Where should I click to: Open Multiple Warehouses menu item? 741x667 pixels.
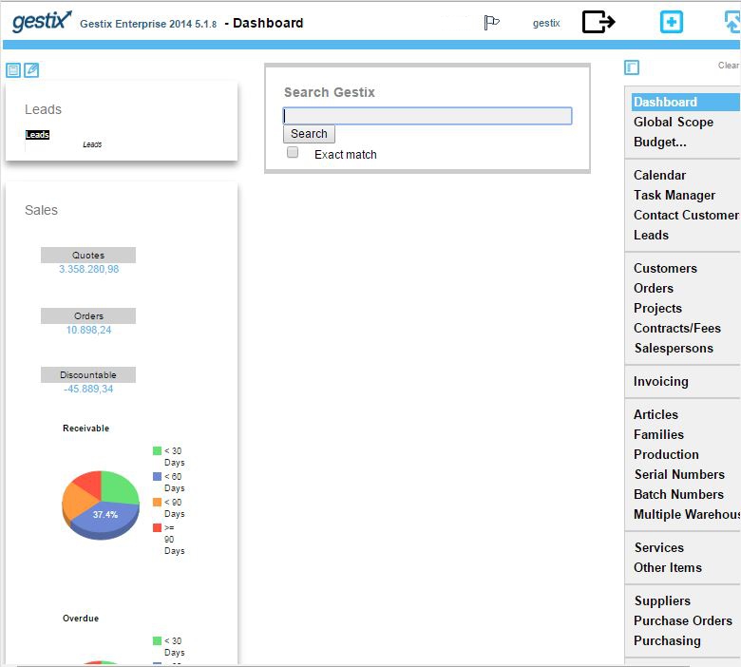(x=687, y=514)
